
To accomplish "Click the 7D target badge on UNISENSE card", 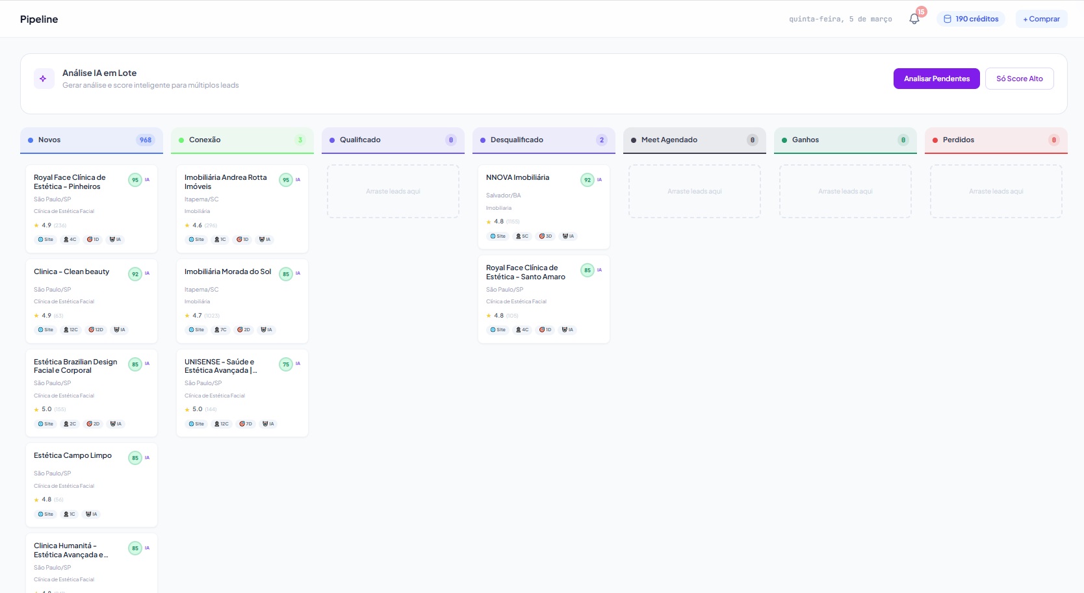I will point(245,423).
